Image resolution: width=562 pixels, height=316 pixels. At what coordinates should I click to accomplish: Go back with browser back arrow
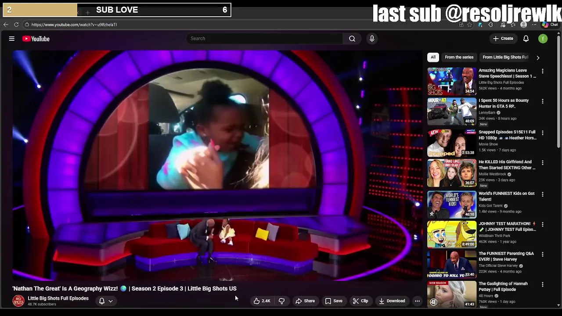pyautogui.click(x=6, y=25)
